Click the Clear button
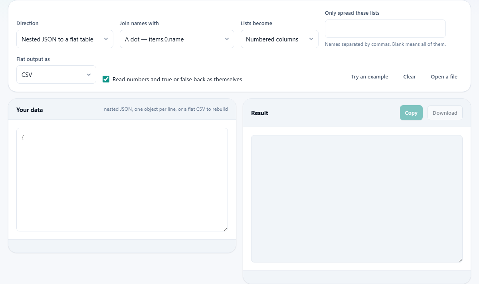 tap(410, 77)
